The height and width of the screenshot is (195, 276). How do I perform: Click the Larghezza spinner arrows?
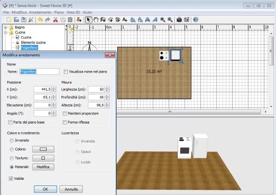tap(107, 89)
